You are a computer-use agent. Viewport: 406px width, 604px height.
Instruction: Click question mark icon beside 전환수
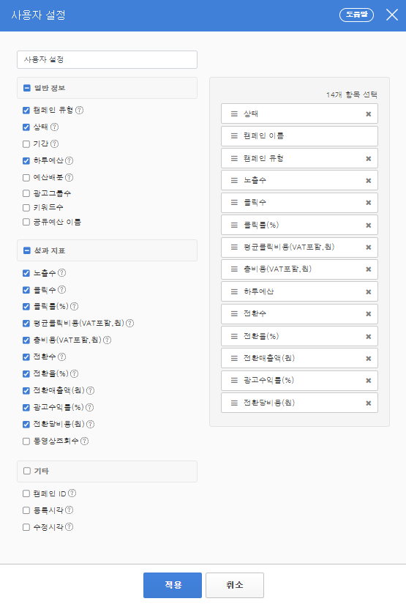pos(61,357)
